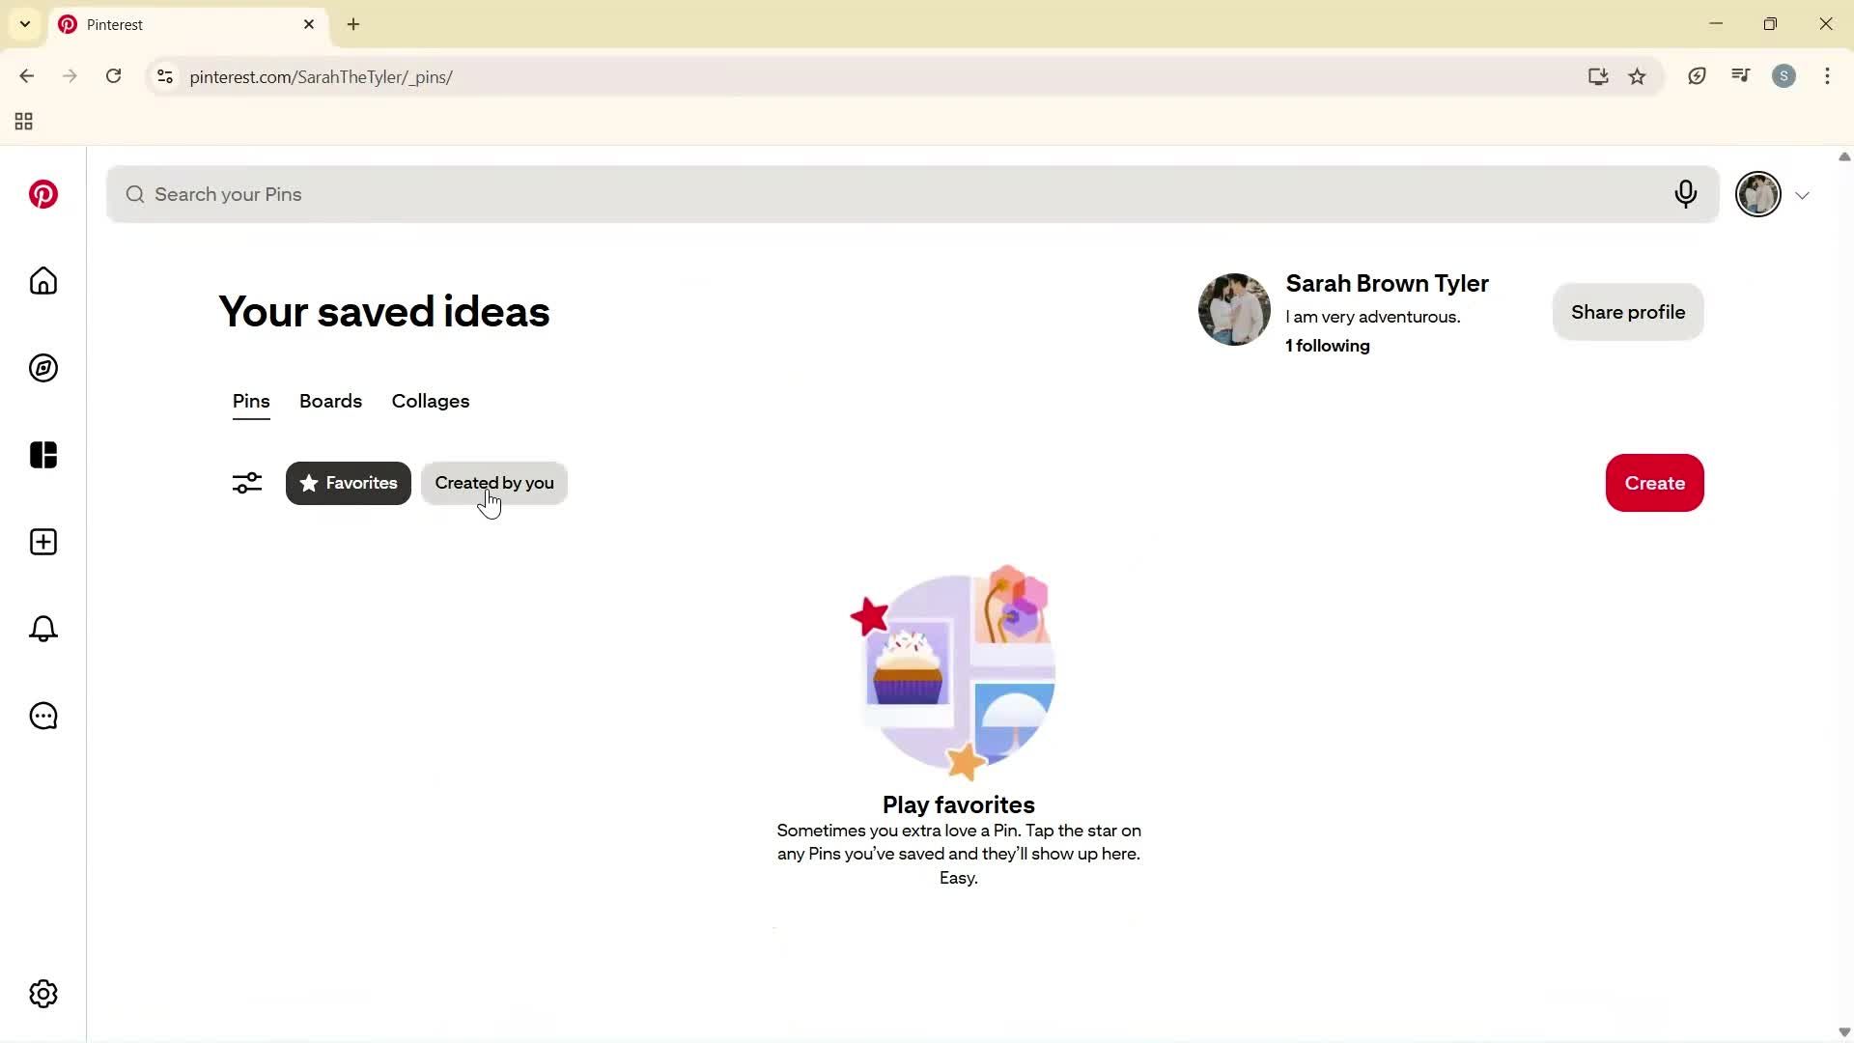The height and width of the screenshot is (1043, 1854).
Task: Open the pin filter options icon
Action: point(246,483)
